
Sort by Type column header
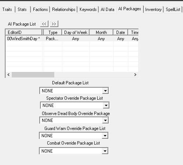point(53,32)
